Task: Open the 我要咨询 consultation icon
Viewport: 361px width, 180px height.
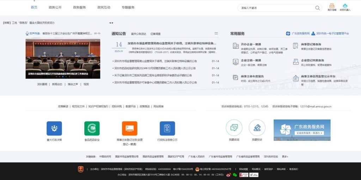Action: [234, 128]
